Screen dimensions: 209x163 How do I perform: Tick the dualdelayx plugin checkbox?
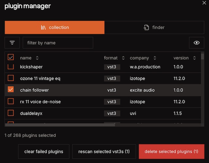click(11, 113)
